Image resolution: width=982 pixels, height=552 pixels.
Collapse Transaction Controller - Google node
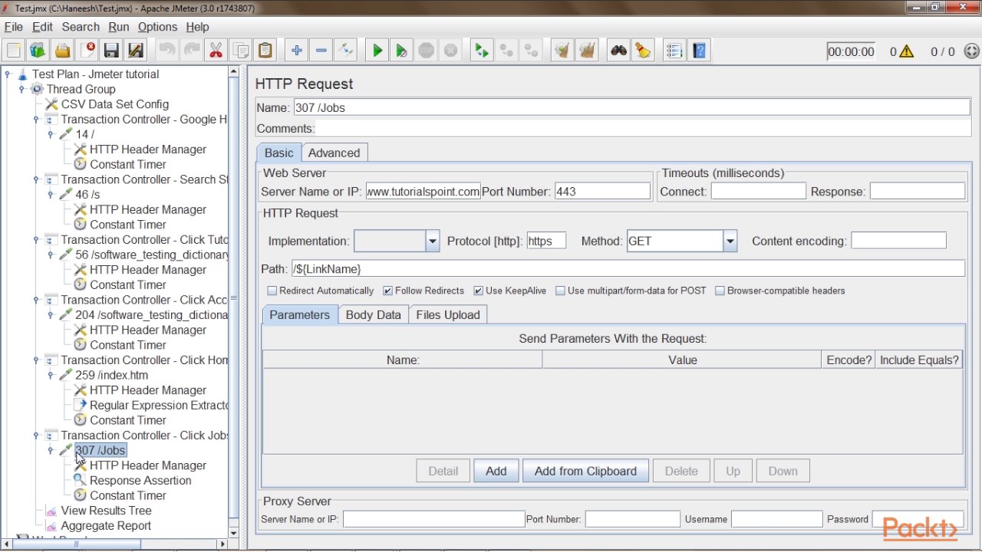[x=36, y=120]
